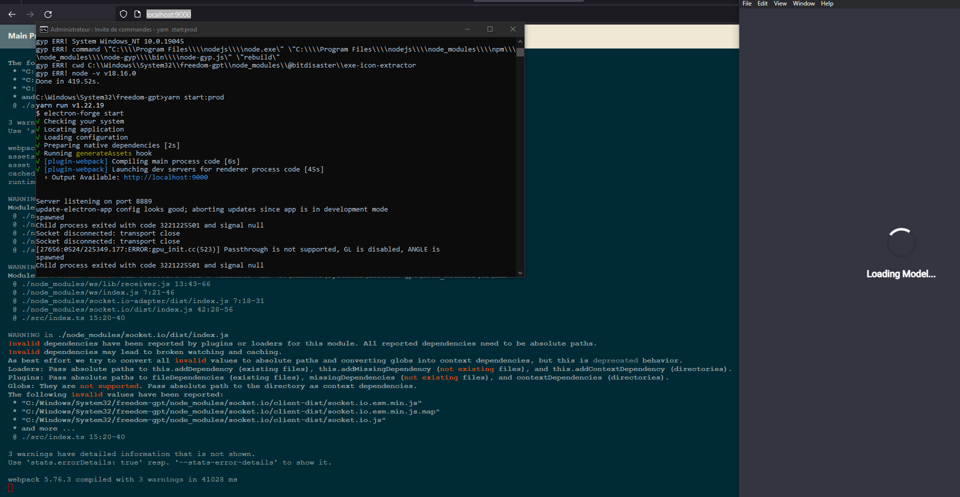Navigate back using the browser back arrow
The height and width of the screenshot is (497, 960).
point(11,14)
